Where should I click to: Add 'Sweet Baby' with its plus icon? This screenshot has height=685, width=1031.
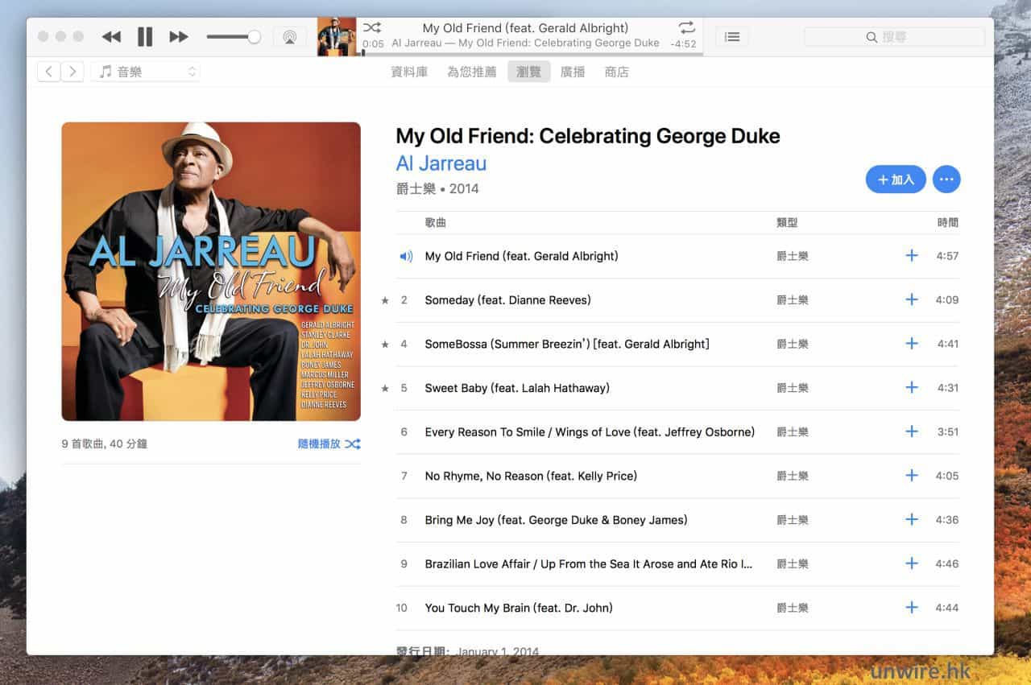point(911,388)
